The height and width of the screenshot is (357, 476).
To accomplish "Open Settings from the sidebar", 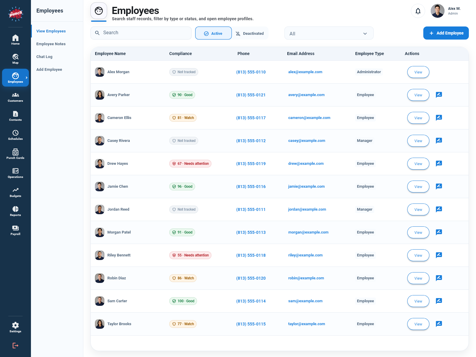I will pyautogui.click(x=15, y=327).
